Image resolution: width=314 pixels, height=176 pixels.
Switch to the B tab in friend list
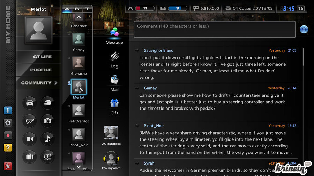77,9
